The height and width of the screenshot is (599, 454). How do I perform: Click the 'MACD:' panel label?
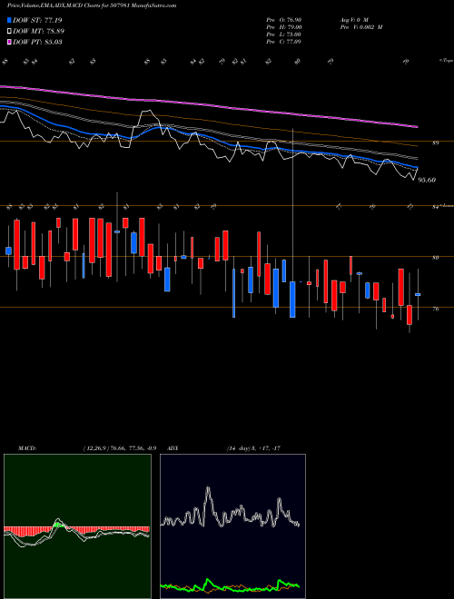click(26, 448)
